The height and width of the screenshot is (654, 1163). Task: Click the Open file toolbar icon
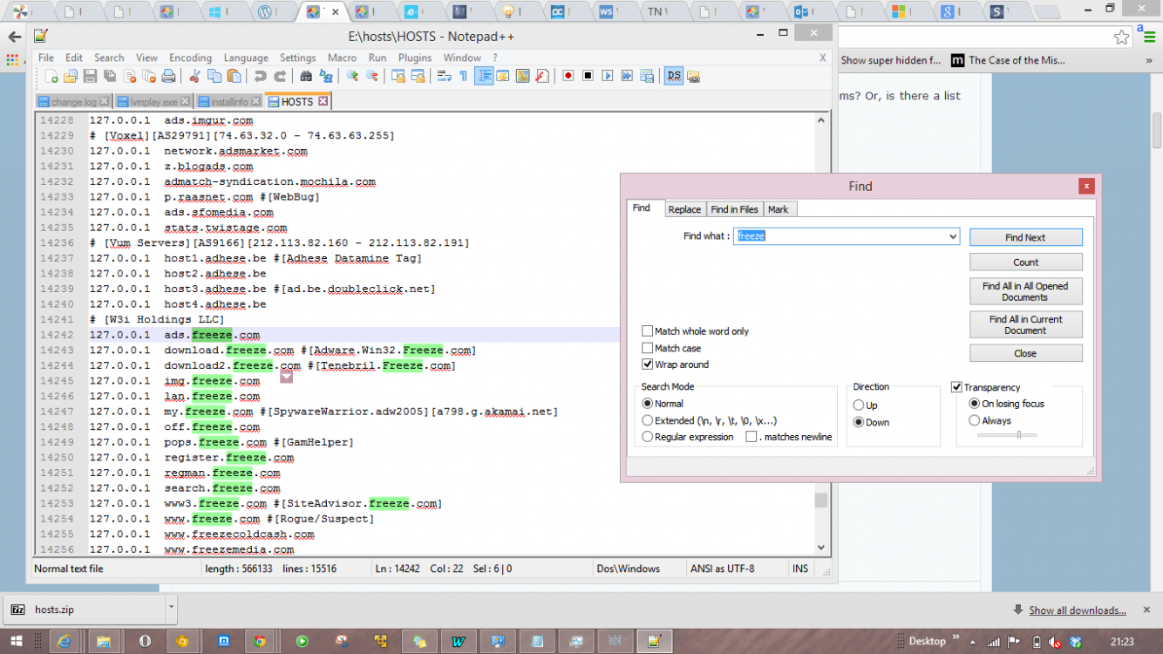[x=70, y=76]
